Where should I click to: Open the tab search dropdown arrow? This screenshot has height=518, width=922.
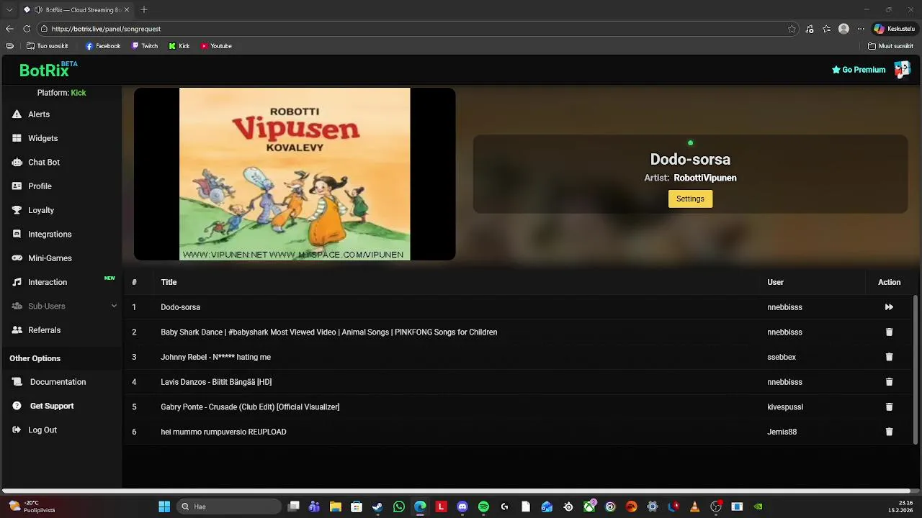click(x=9, y=10)
